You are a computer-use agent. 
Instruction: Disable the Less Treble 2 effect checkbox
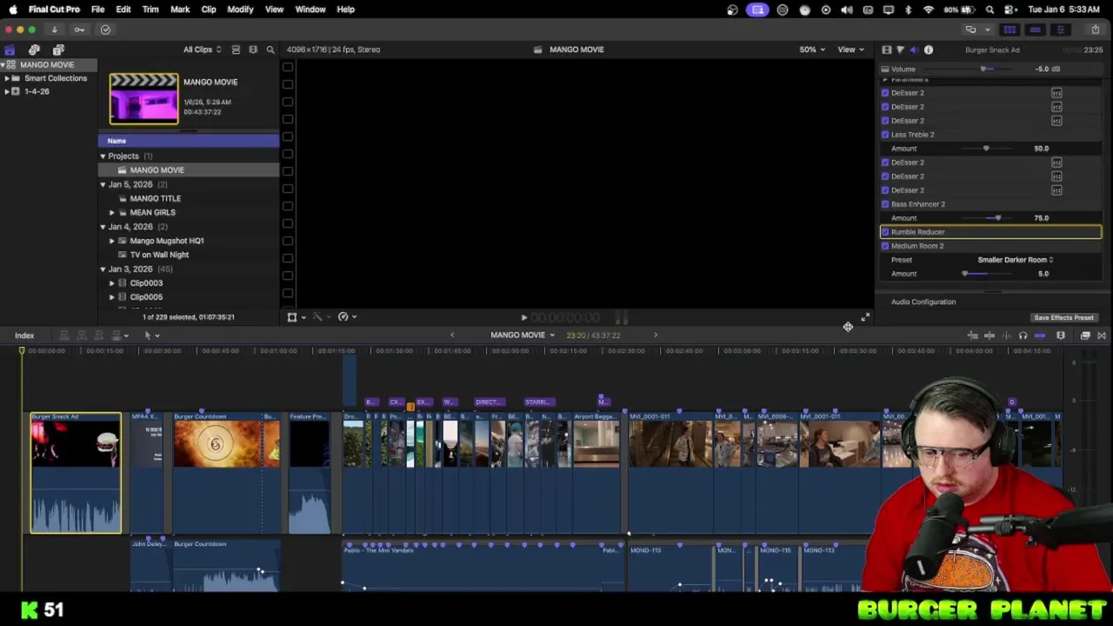click(885, 135)
